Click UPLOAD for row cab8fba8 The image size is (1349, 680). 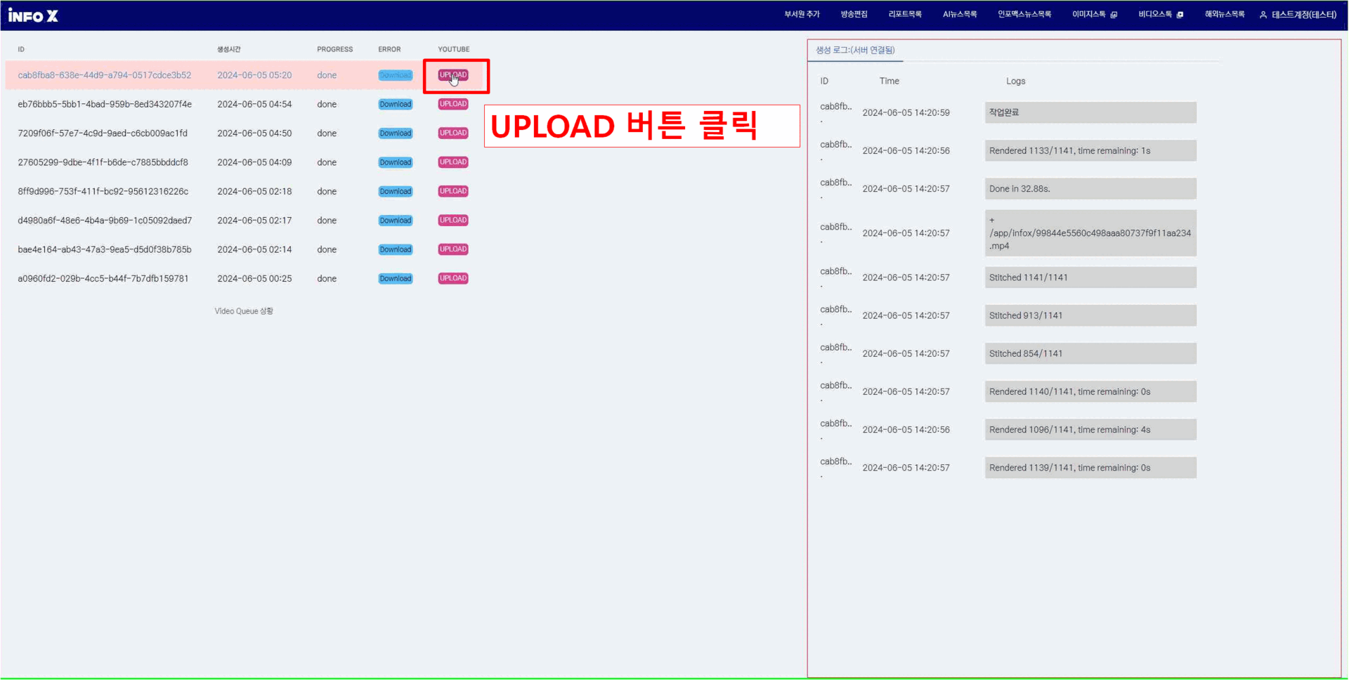(453, 75)
